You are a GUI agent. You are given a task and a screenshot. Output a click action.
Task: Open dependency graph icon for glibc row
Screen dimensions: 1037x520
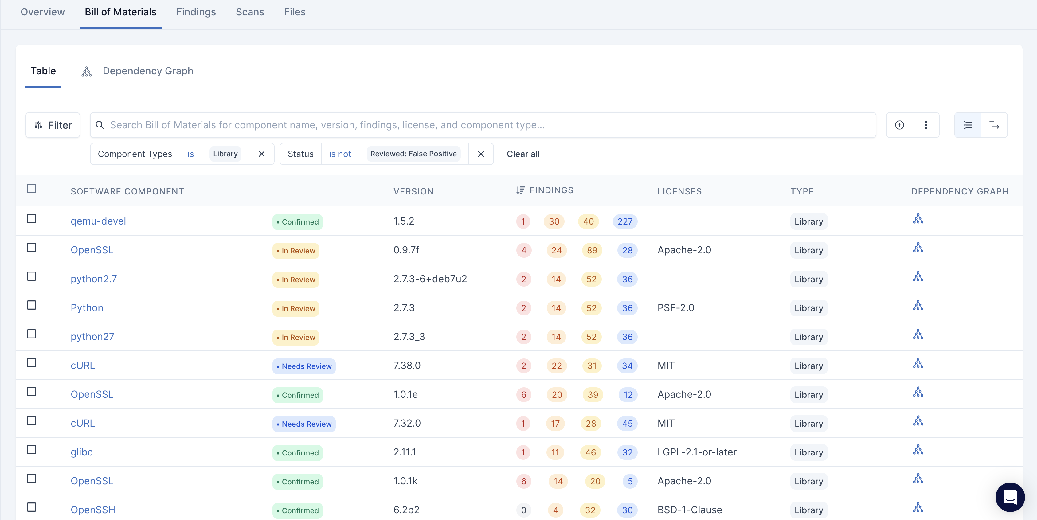(x=918, y=450)
